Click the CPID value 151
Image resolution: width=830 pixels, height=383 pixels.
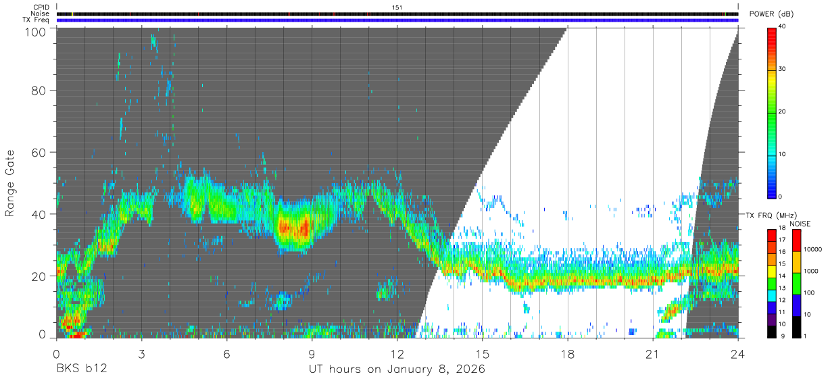[397, 7]
